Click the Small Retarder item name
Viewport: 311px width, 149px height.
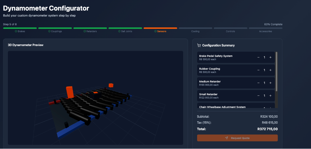pyautogui.click(x=208, y=94)
